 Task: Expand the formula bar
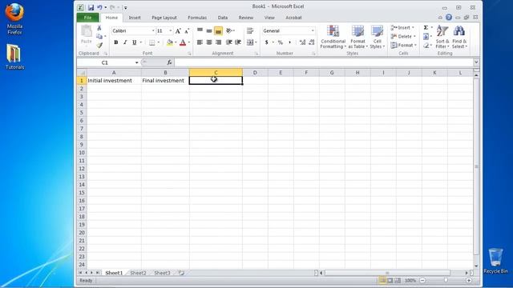476,62
